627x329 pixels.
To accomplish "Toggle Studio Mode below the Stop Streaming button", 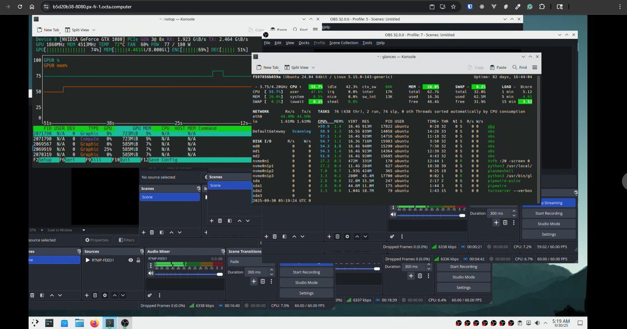I will click(x=549, y=224).
